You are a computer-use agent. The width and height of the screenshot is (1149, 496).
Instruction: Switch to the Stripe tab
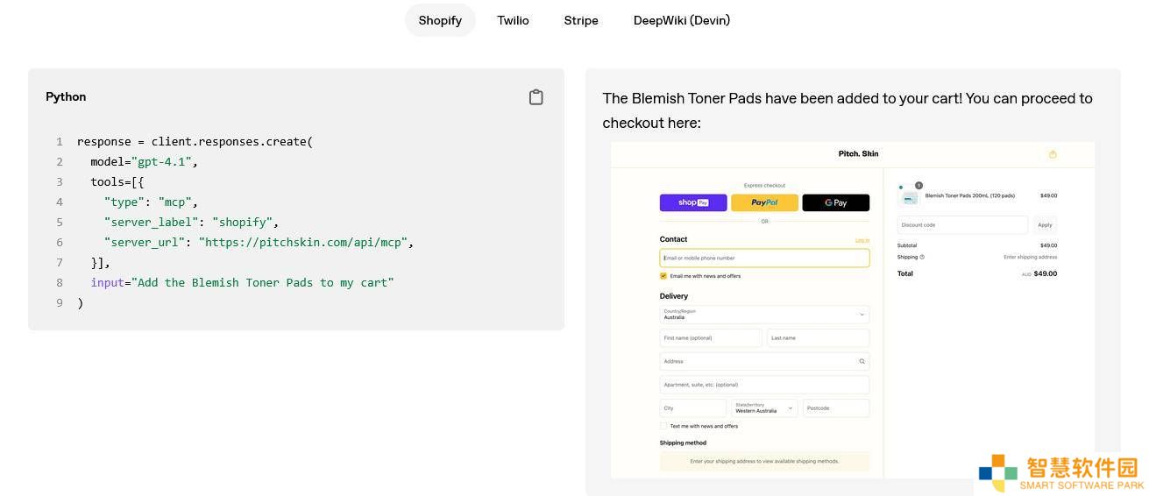[x=581, y=20]
